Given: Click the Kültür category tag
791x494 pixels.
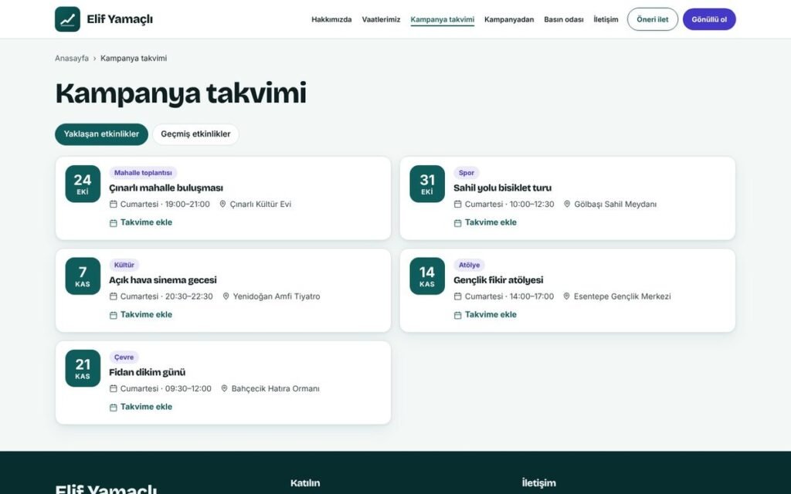Looking at the screenshot, I should (x=124, y=266).
